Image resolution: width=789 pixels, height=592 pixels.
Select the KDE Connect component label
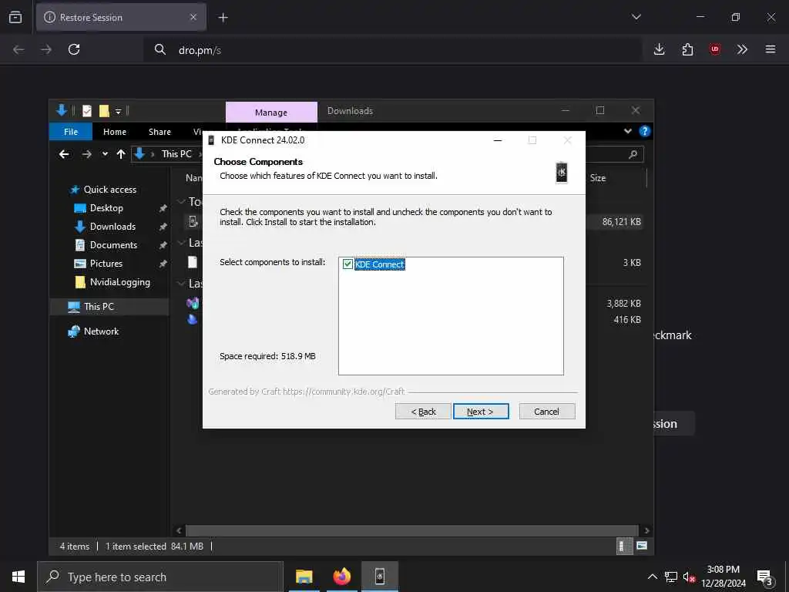coord(379,264)
